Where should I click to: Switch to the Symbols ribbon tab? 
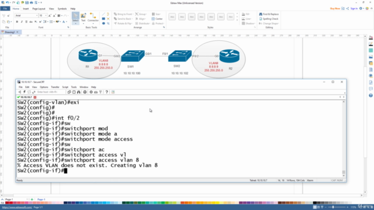point(62,9)
